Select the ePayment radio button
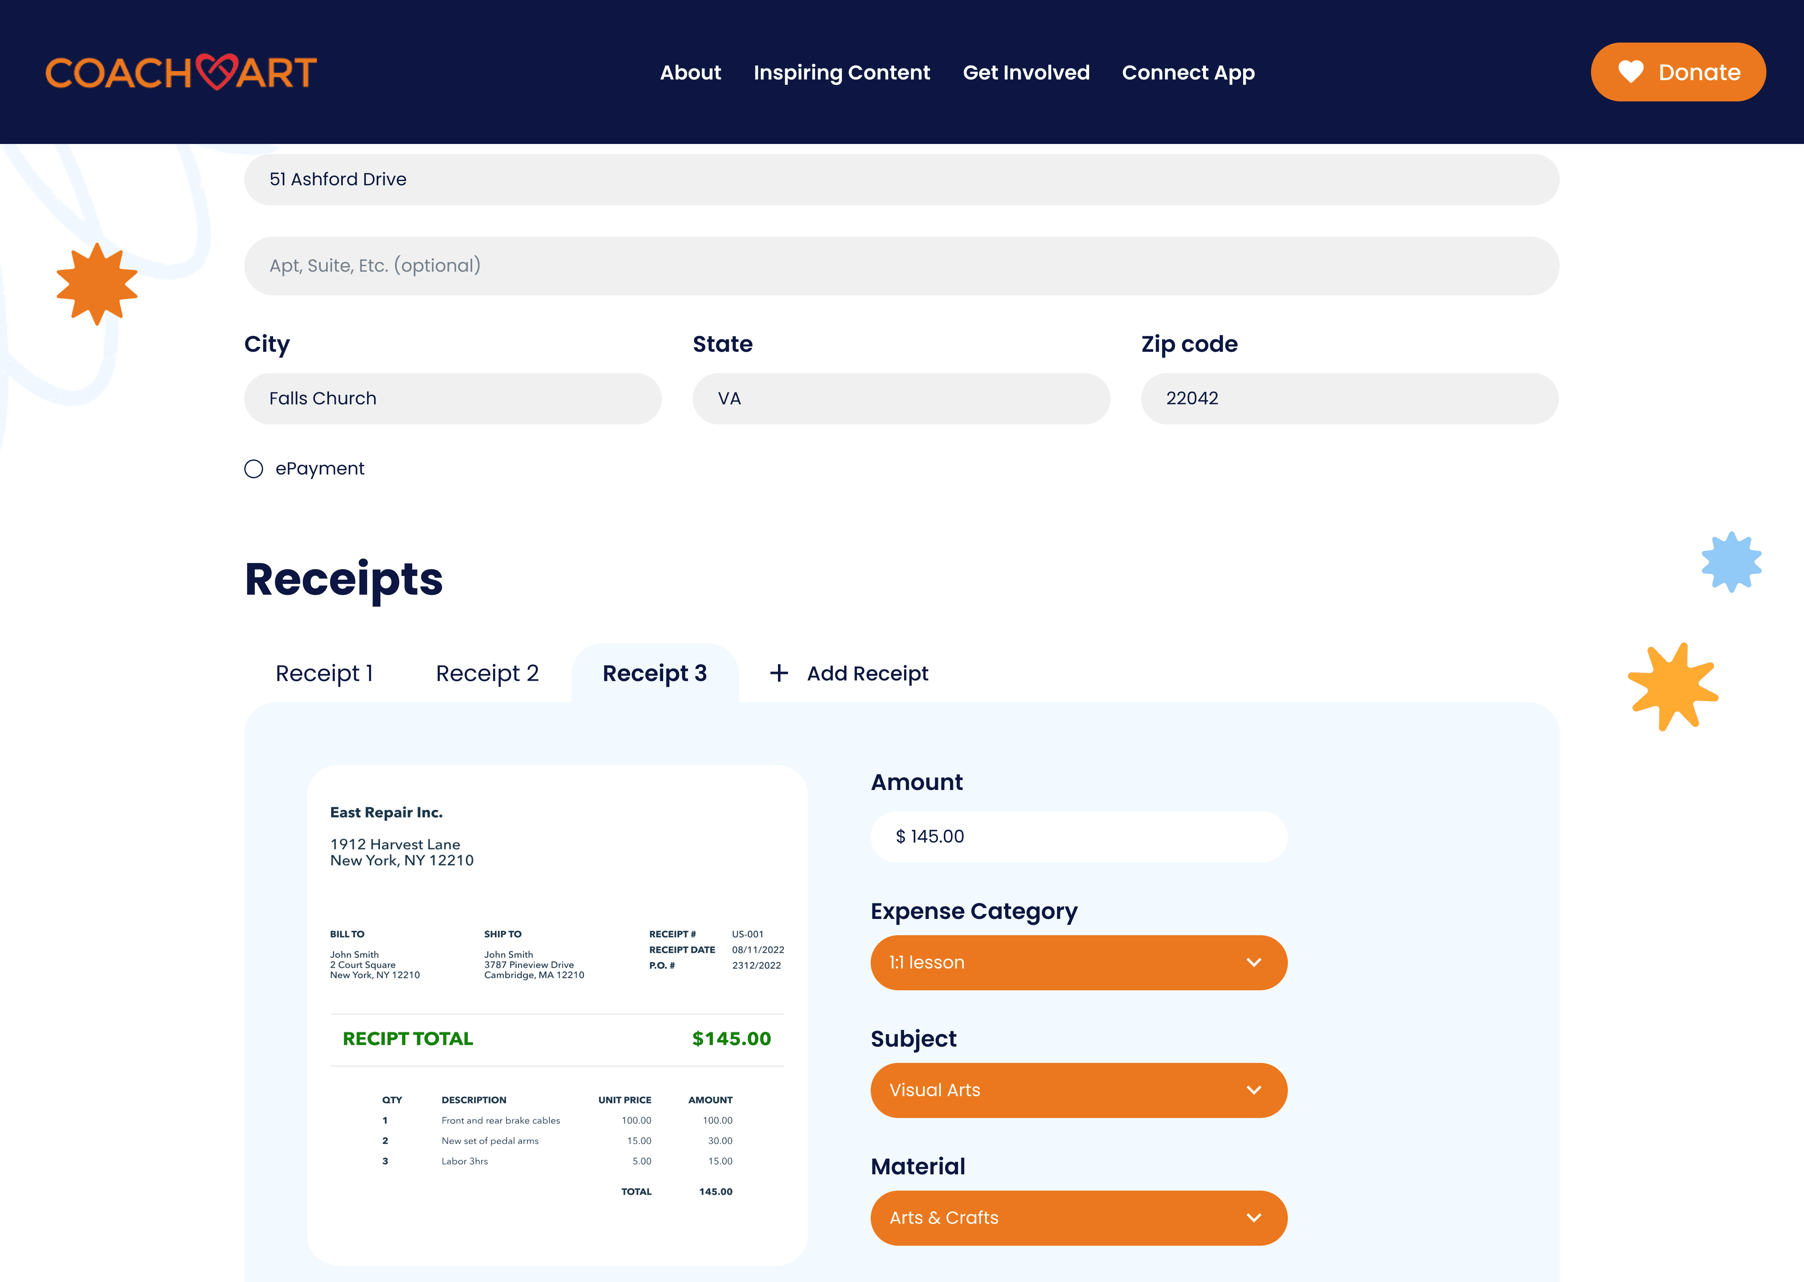This screenshot has width=1804, height=1282. point(253,469)
